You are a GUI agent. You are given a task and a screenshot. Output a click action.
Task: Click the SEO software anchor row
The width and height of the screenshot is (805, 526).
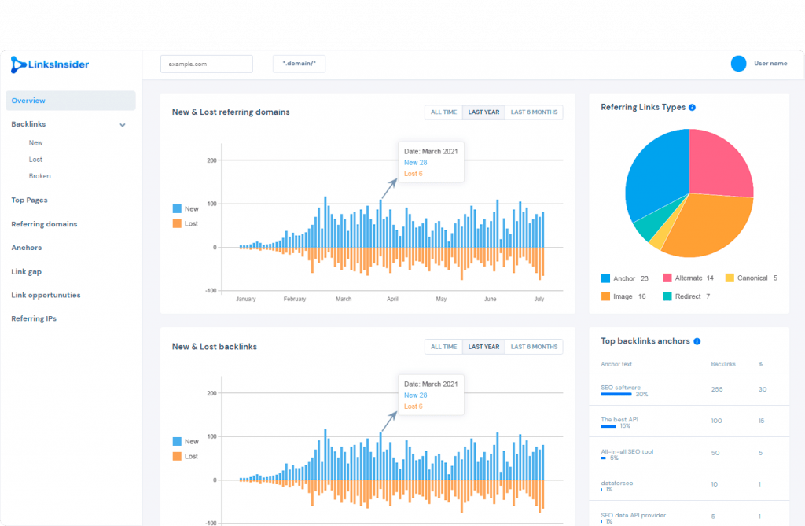(689, 390)
